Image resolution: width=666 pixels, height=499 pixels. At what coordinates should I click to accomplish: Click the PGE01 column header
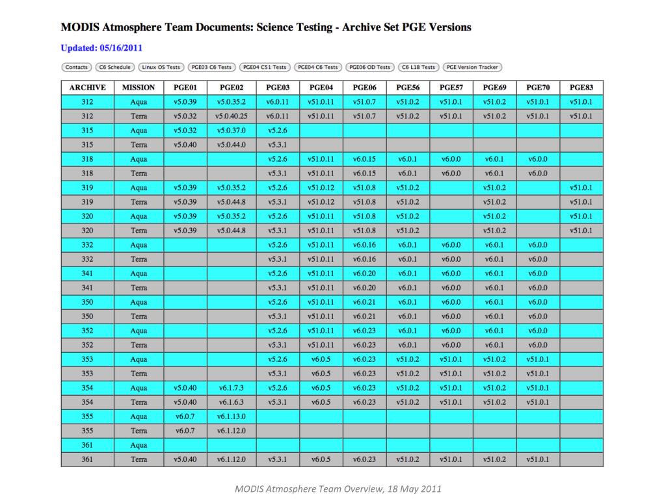click(185, 88)
